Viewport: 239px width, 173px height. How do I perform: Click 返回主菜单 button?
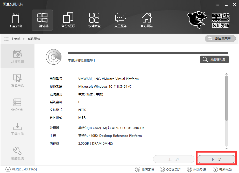click(220, 39)
